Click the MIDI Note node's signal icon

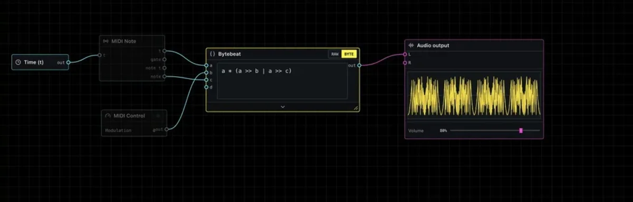click(x=105, y=41)
